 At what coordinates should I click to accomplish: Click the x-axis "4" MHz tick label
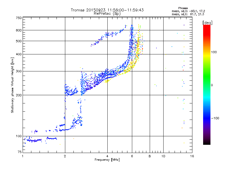coord(107,156)
